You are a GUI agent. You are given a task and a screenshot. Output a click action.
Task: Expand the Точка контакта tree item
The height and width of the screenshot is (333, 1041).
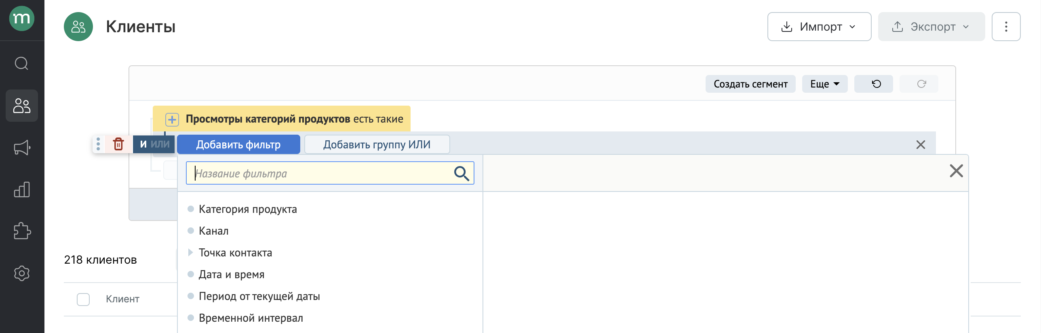tap(190, 252)
